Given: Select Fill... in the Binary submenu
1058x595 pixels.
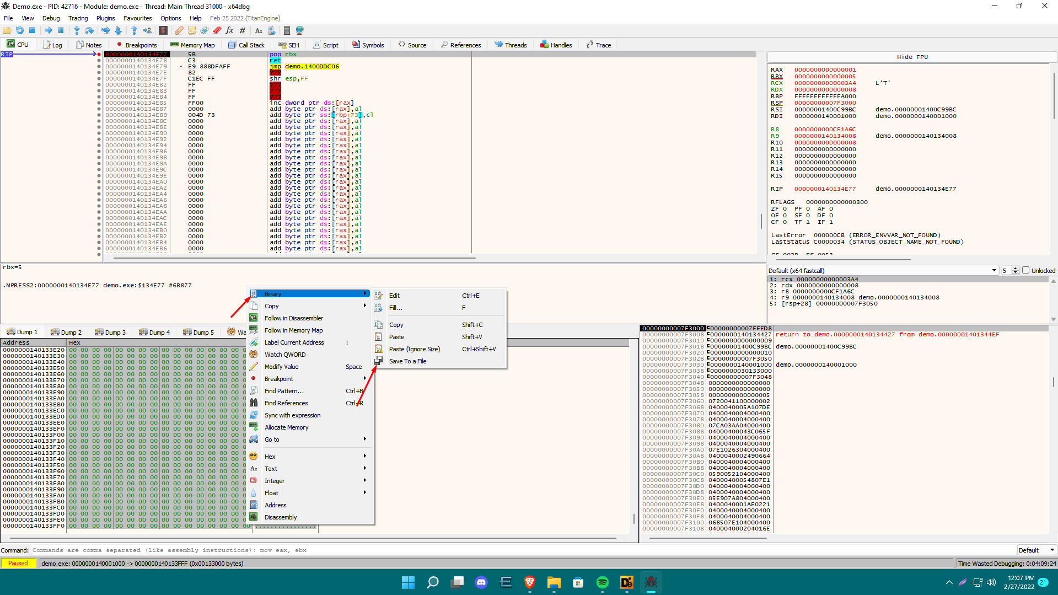Looking at the screenshot, I should [x=439, y=308].
